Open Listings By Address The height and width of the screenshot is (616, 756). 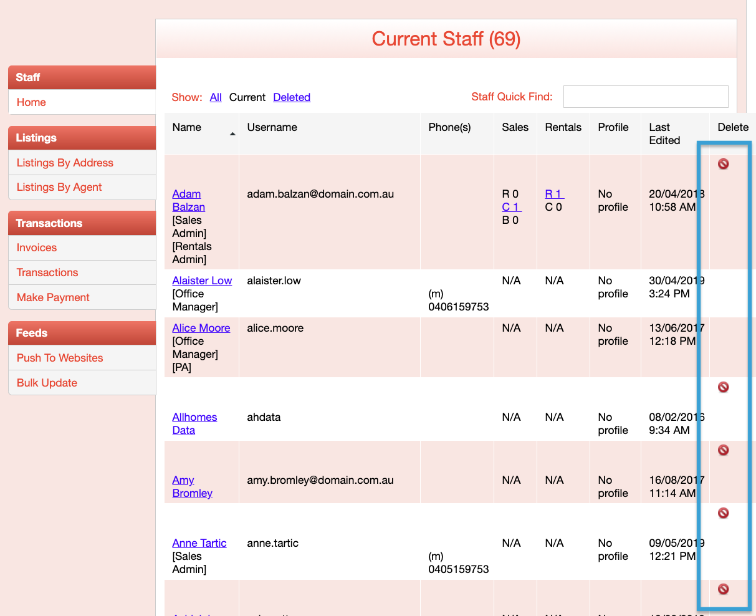click(65, 163)
